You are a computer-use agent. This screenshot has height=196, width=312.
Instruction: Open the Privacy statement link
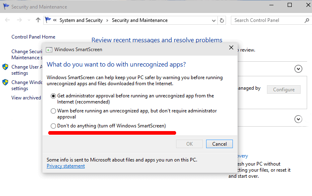[66, 166]
